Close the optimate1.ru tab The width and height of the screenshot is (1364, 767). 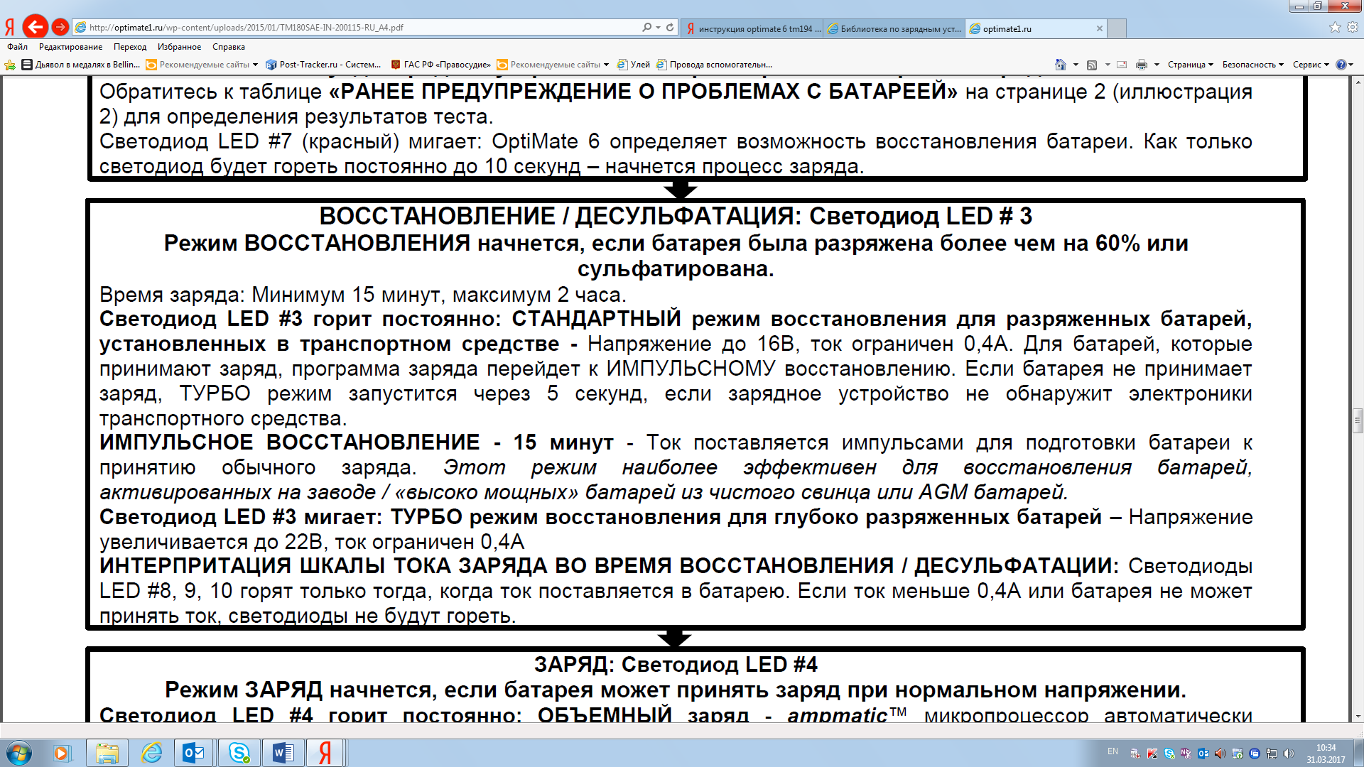(1099, 28)
